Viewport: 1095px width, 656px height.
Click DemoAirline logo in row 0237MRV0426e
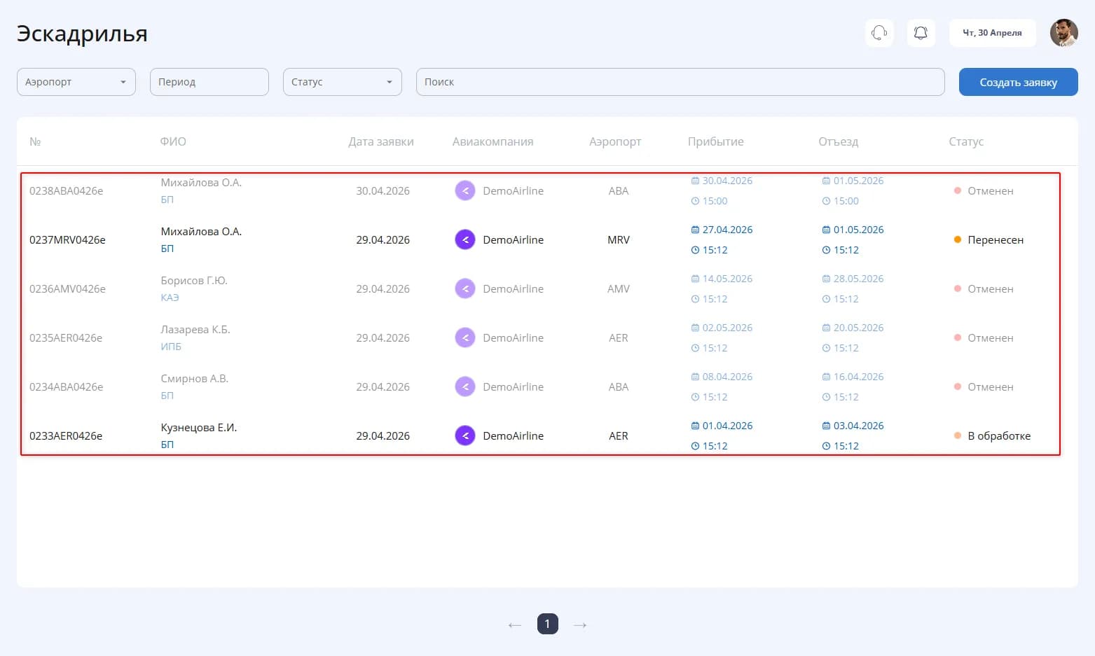465,239
